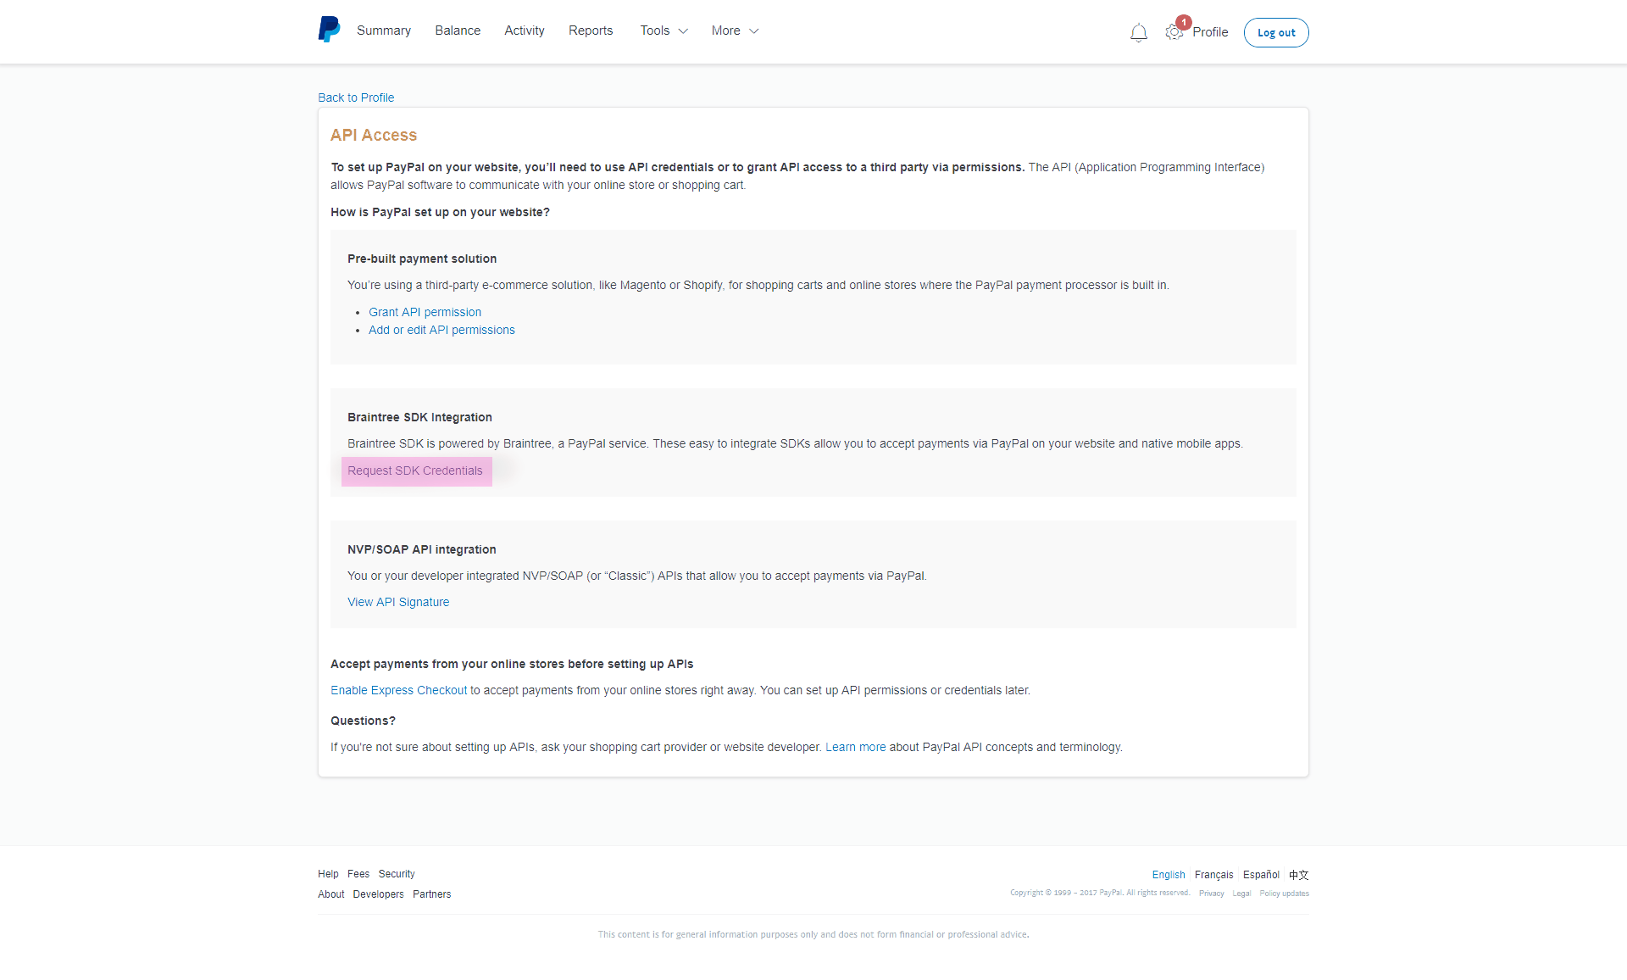Open Partners footer link

[x=432, y=894]
